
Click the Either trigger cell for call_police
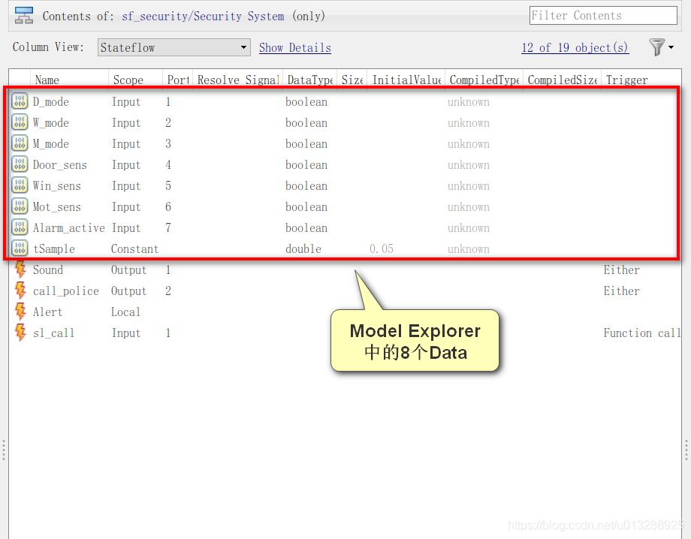point(621,291)
